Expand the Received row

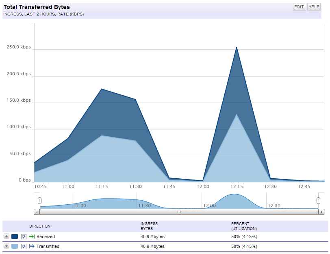click(7, 236)
